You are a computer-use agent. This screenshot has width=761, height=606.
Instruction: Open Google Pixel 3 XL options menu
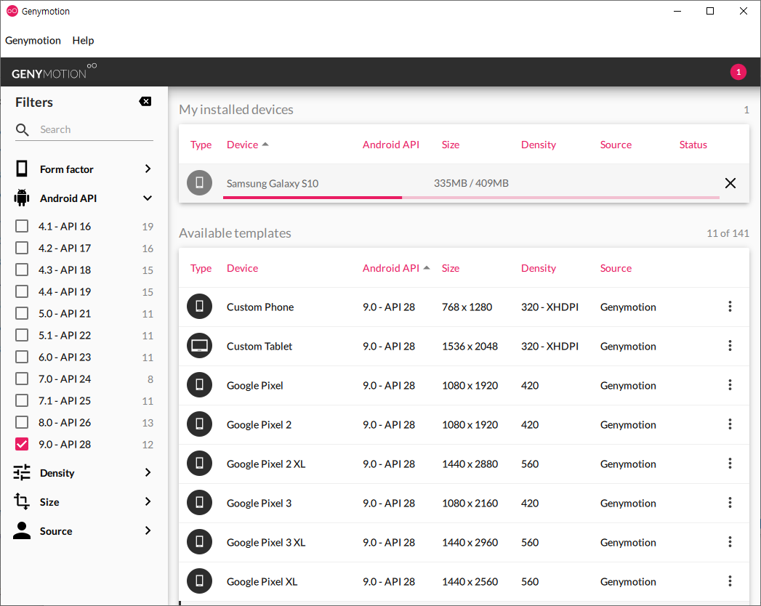[730, 542]
